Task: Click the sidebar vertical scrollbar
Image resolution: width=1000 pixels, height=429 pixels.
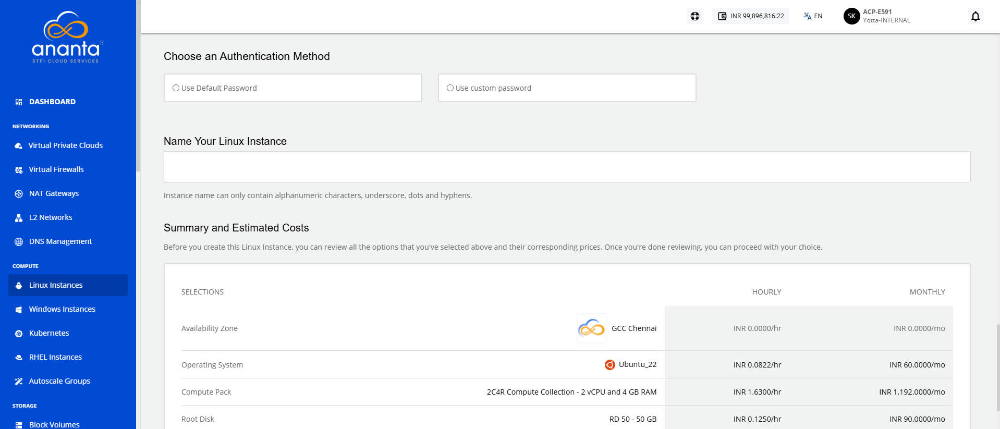Action: tap(138, 86)
